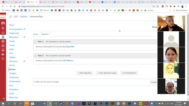Image resolution: width=189 pixels, height=106 pixels.
Task: Grab the drag handle of Topic 1
Action: (35, 42)
